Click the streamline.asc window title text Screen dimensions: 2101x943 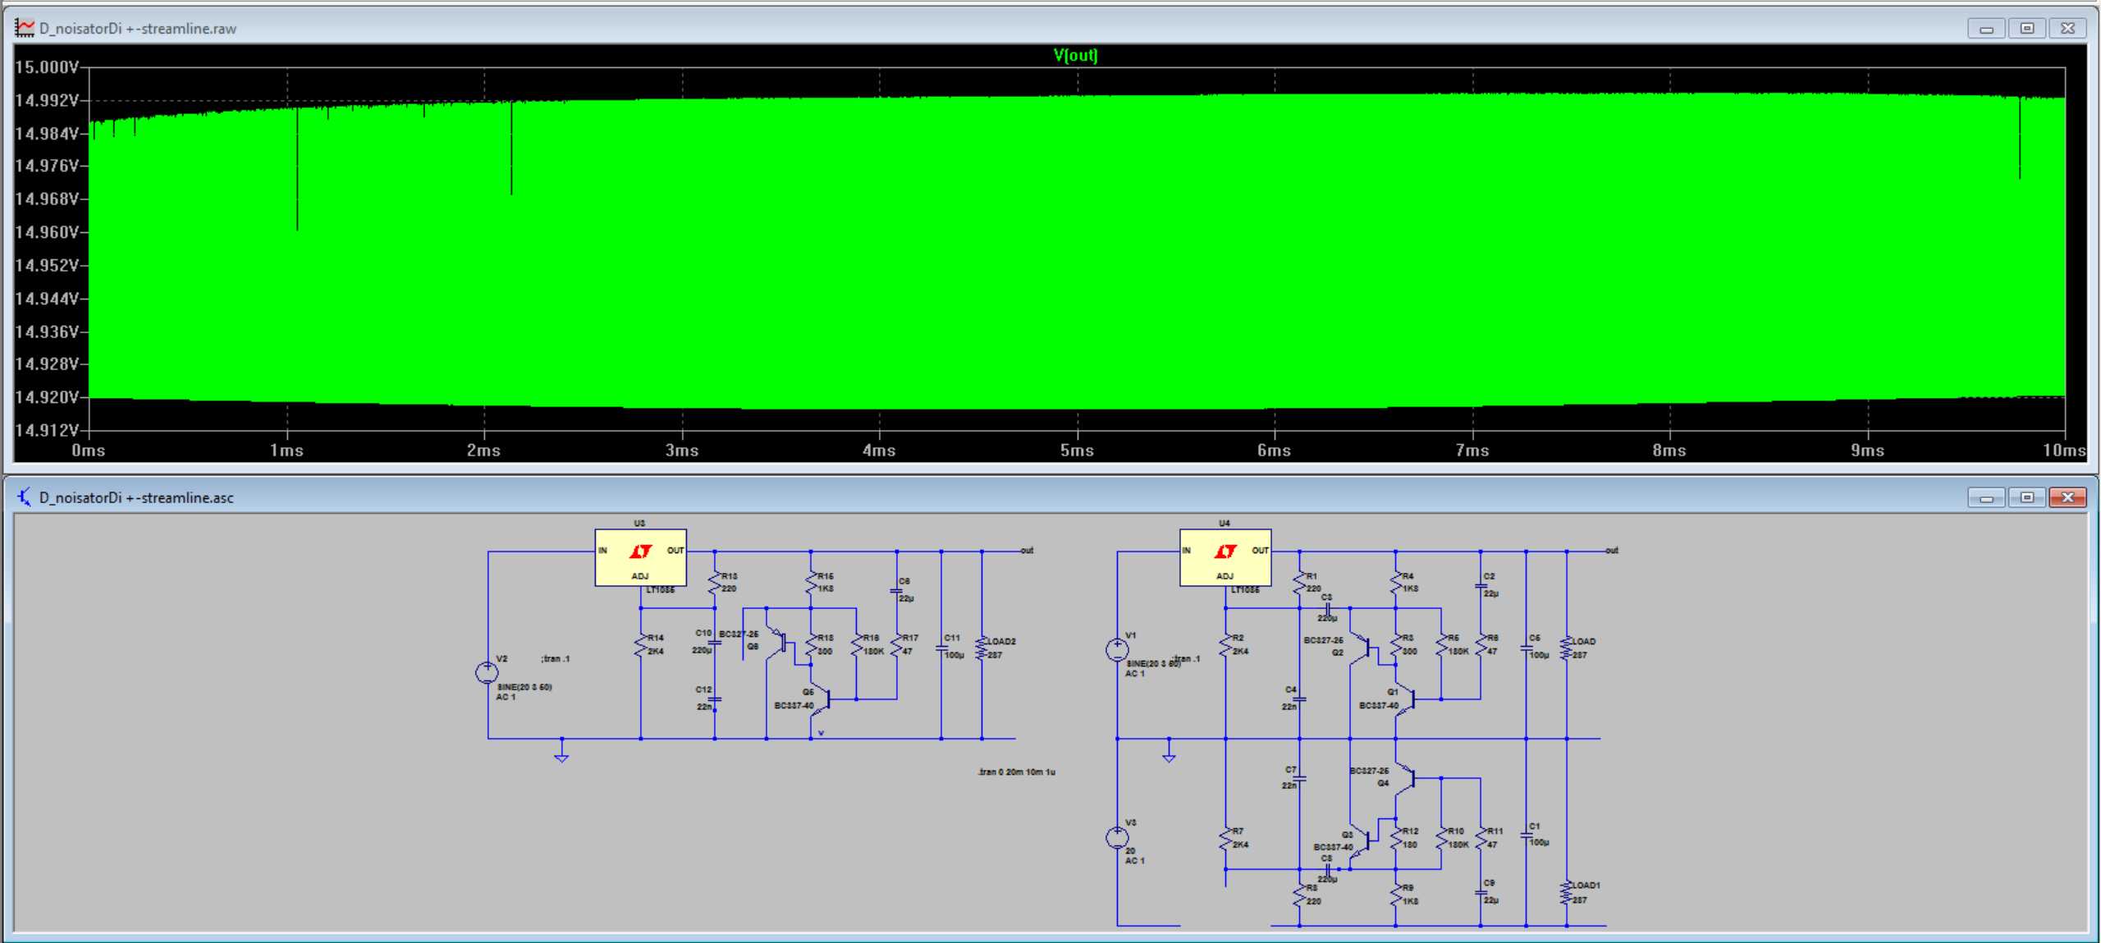pos(136,498)
